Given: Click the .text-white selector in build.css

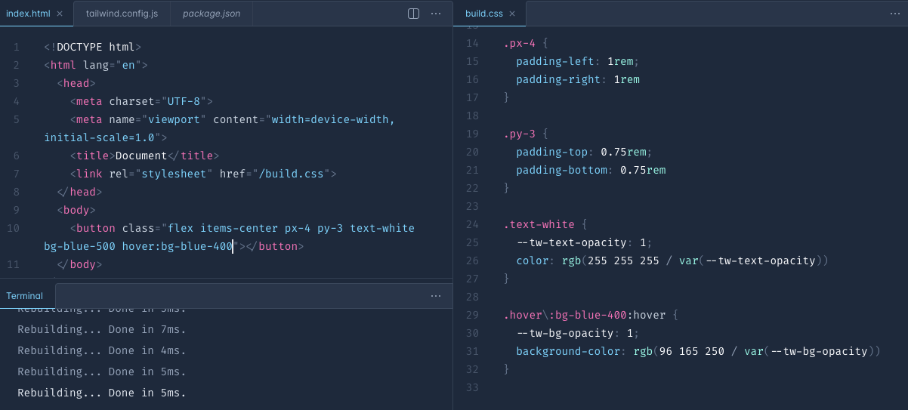Looking at the screenshot, I should pyautogui.click(x=539, y=224).
